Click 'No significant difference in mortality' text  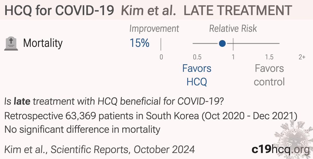[82, 129]
